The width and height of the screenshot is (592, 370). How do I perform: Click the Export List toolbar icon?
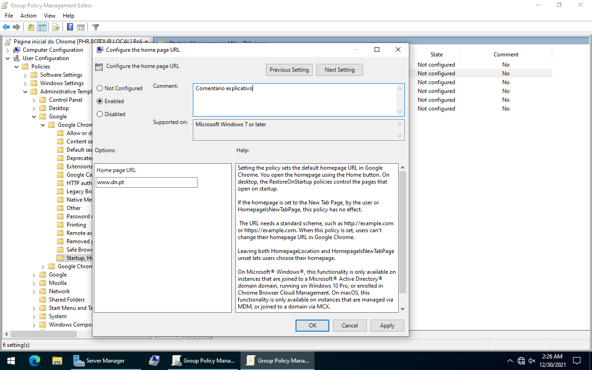tap(56, 27)
